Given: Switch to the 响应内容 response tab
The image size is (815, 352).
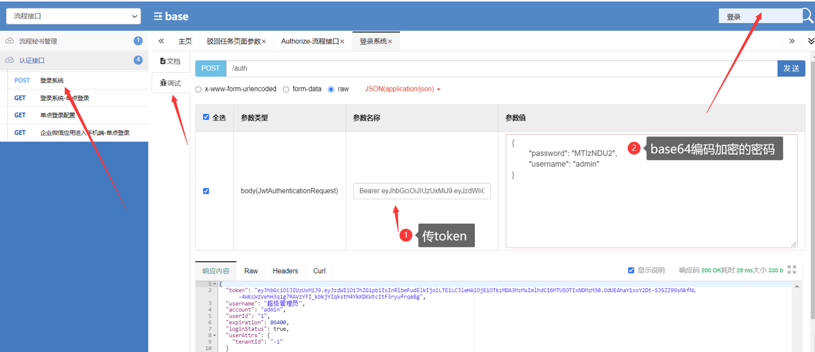Looking at the screenshot, I should pos(216,271).
